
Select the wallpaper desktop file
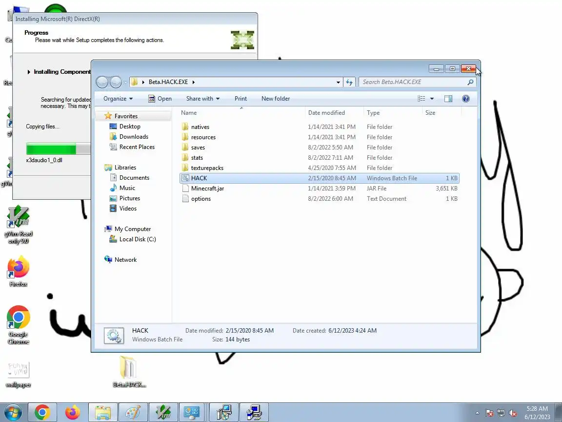click(x=18, y=375)
